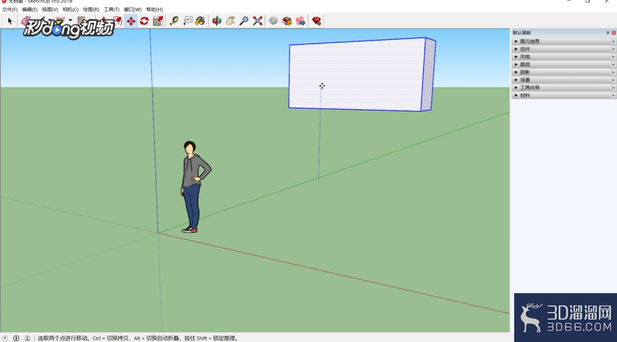Select the Pan hand tool
Image resolution: width=617 pixels, height=342 pixels.
(x=230, y=21)
